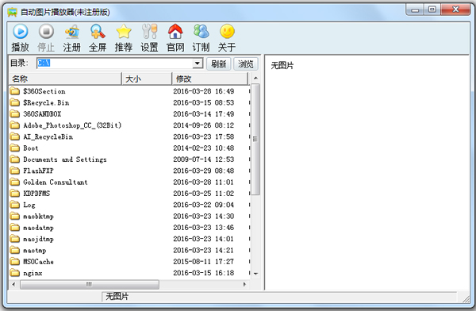Click date 2015-08-11 17:27
The height and width of the screenshot is (311, 476).
pos(203,262)
